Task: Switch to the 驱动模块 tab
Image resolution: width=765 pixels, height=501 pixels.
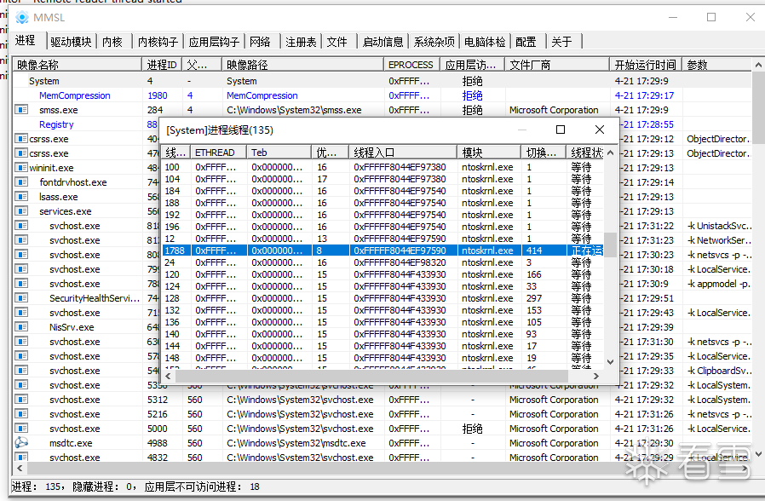Action: [72, 42]
